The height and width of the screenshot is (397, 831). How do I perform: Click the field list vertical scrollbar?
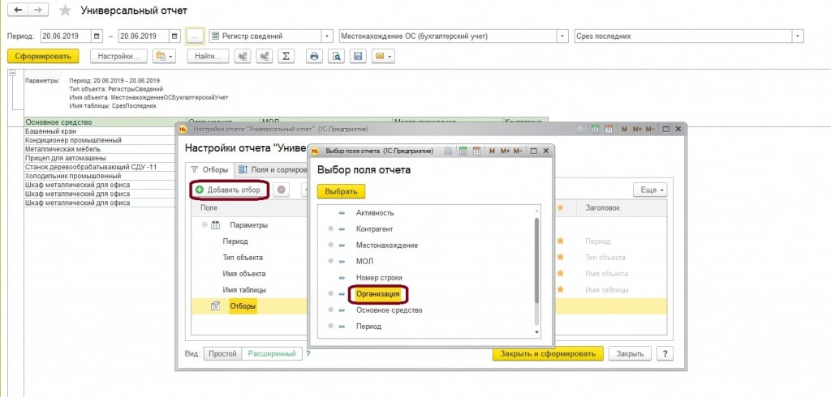coord(536,259)
